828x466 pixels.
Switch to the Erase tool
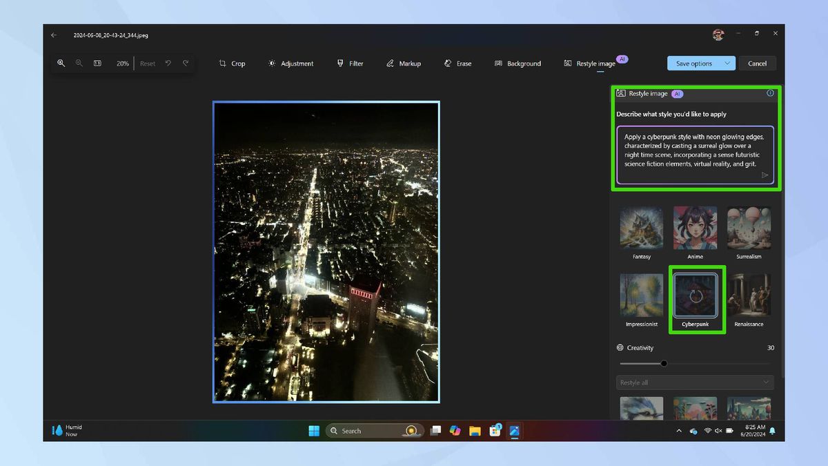coord(457,64)
